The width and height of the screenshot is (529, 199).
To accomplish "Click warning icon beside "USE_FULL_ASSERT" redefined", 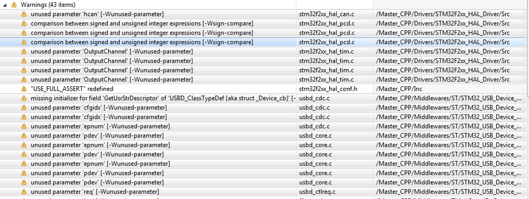I will [24, 89].
